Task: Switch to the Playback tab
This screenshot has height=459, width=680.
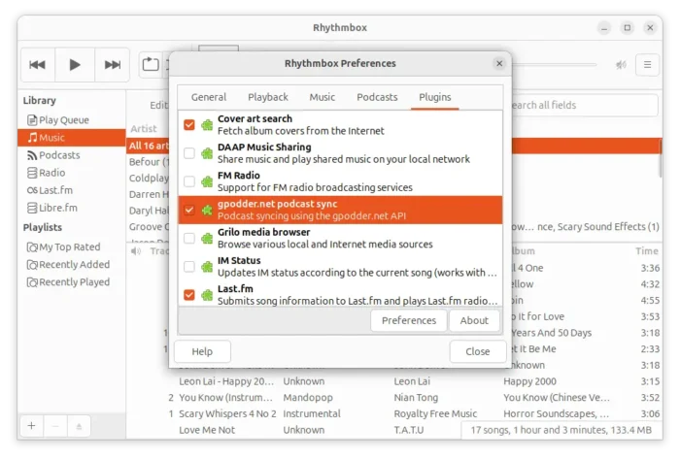Action: (267, 97)
